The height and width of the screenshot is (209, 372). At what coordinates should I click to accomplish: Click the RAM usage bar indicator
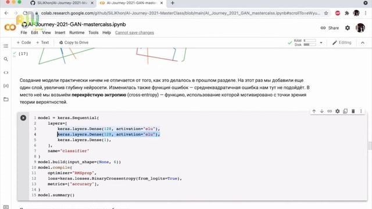[310, 41]
